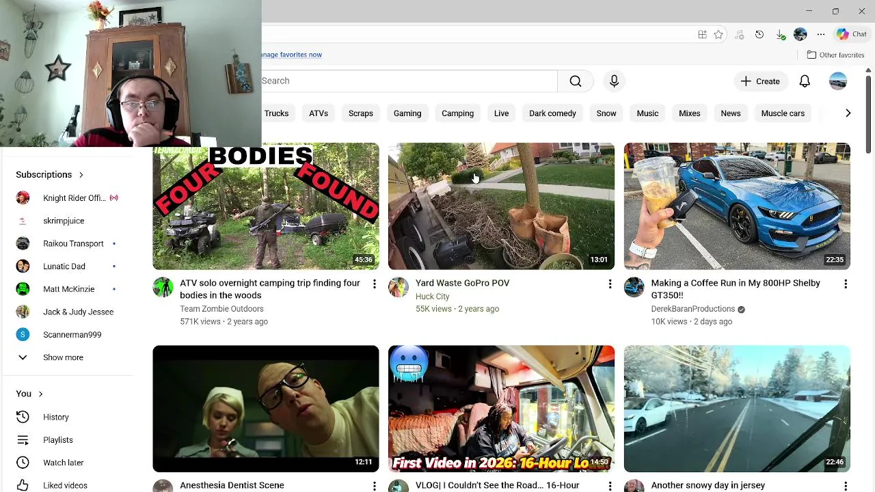Open the Other favorites folder
The width and height of the screenshot is (875, 492).
pyautogui.click(x=835, y=55)
